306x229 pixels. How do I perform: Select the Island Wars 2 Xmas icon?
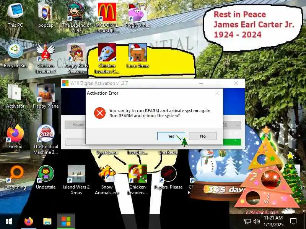pos(76,180)
